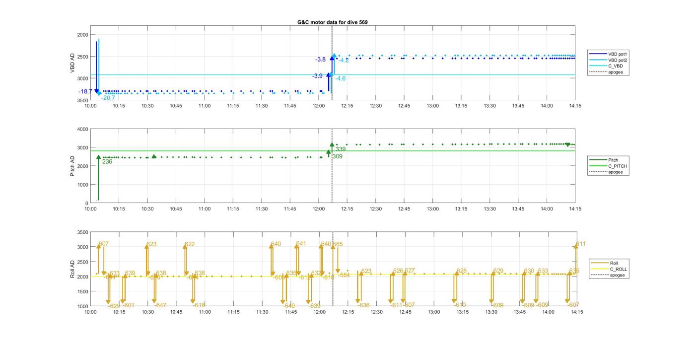Click the "12:30" tick under the Roll plot

pyautogui.click(x=376, y=312)
